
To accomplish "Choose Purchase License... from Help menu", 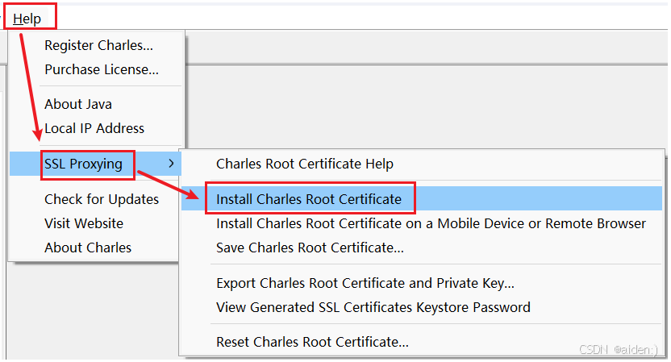I will point(102,69).
